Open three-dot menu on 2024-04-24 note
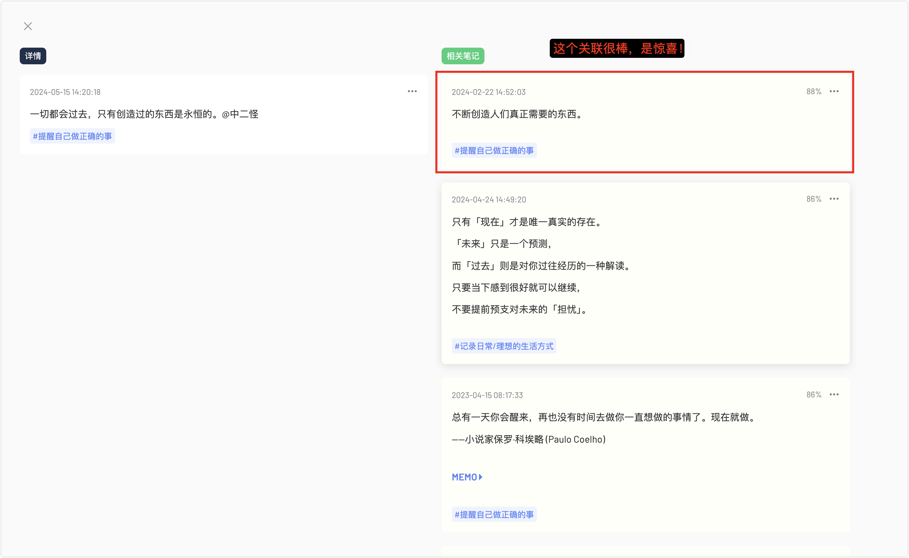This screenshot has height=558, width=909. click(x=834, y=199)
